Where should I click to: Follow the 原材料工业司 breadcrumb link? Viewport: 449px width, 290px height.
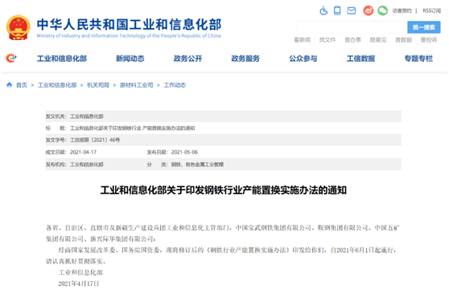coord(136,85)
